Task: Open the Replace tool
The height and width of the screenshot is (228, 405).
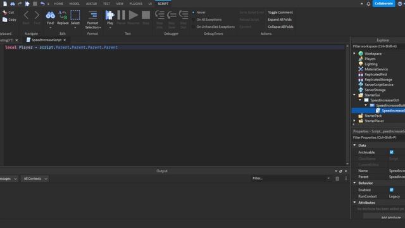Action: coord(63,17)
